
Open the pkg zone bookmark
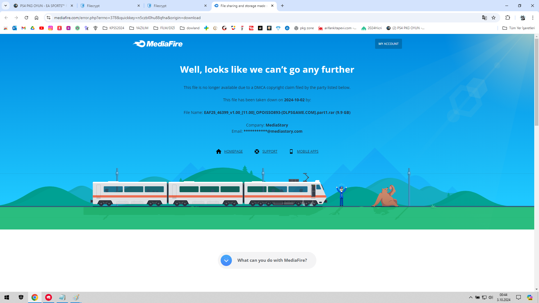tap(304, 28)
